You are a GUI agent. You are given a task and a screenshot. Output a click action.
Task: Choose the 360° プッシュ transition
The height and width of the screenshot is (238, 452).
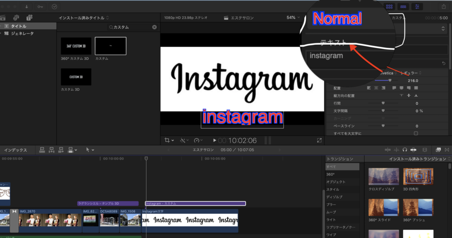[418, 207]
